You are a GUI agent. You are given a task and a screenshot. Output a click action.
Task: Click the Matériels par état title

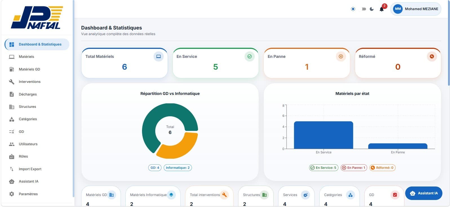[352, 94]
